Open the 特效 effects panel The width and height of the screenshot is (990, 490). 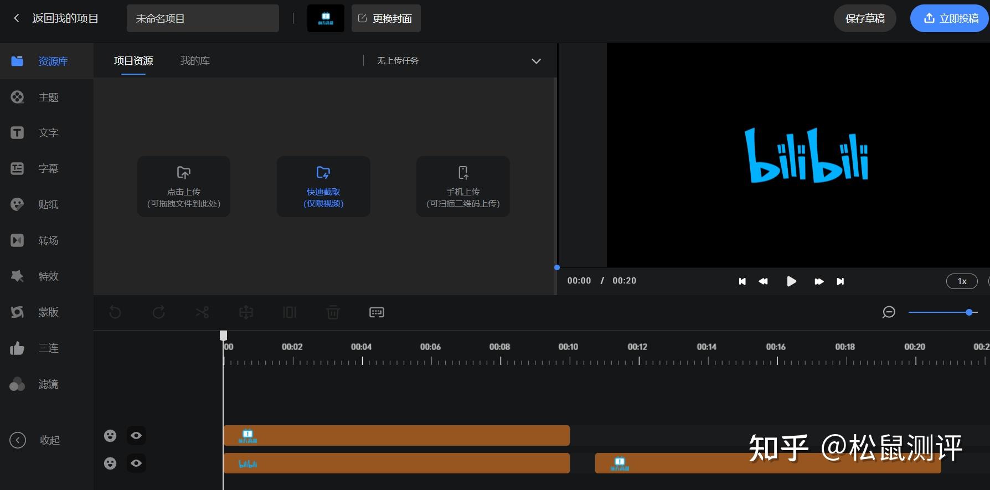[47, 276]
